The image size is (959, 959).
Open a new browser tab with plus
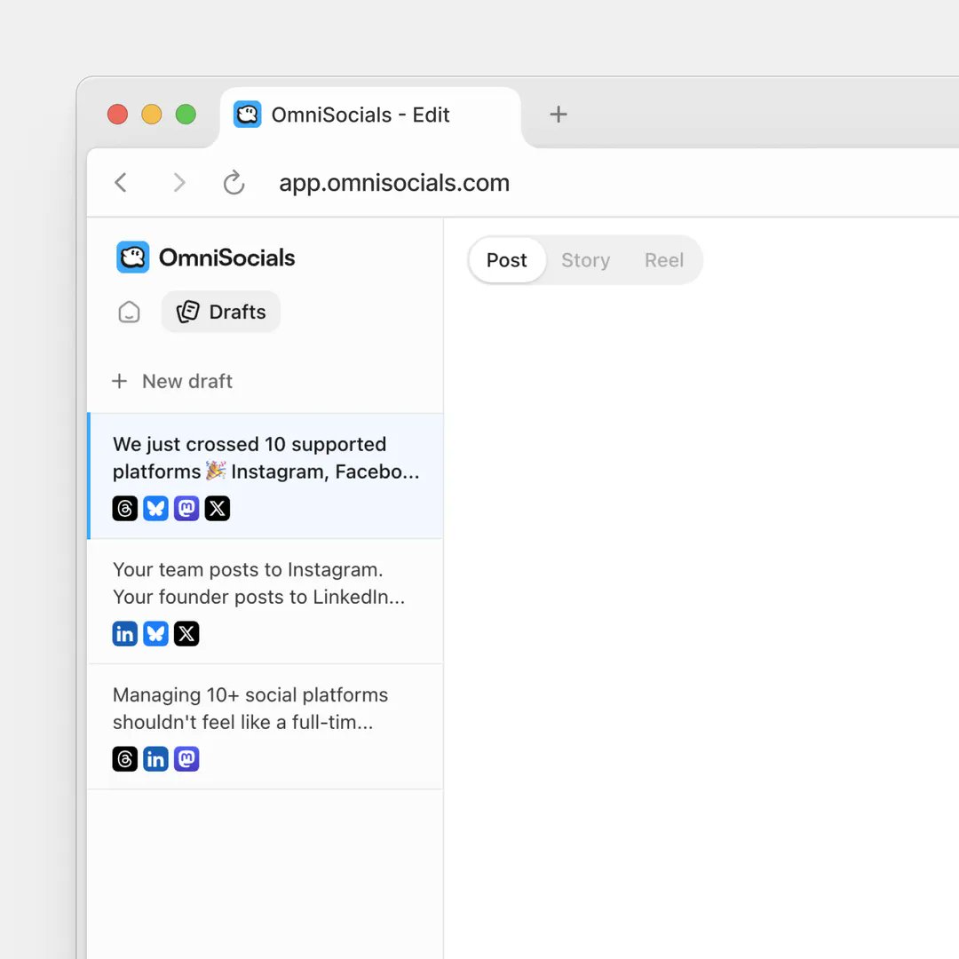tap(558, 115)
